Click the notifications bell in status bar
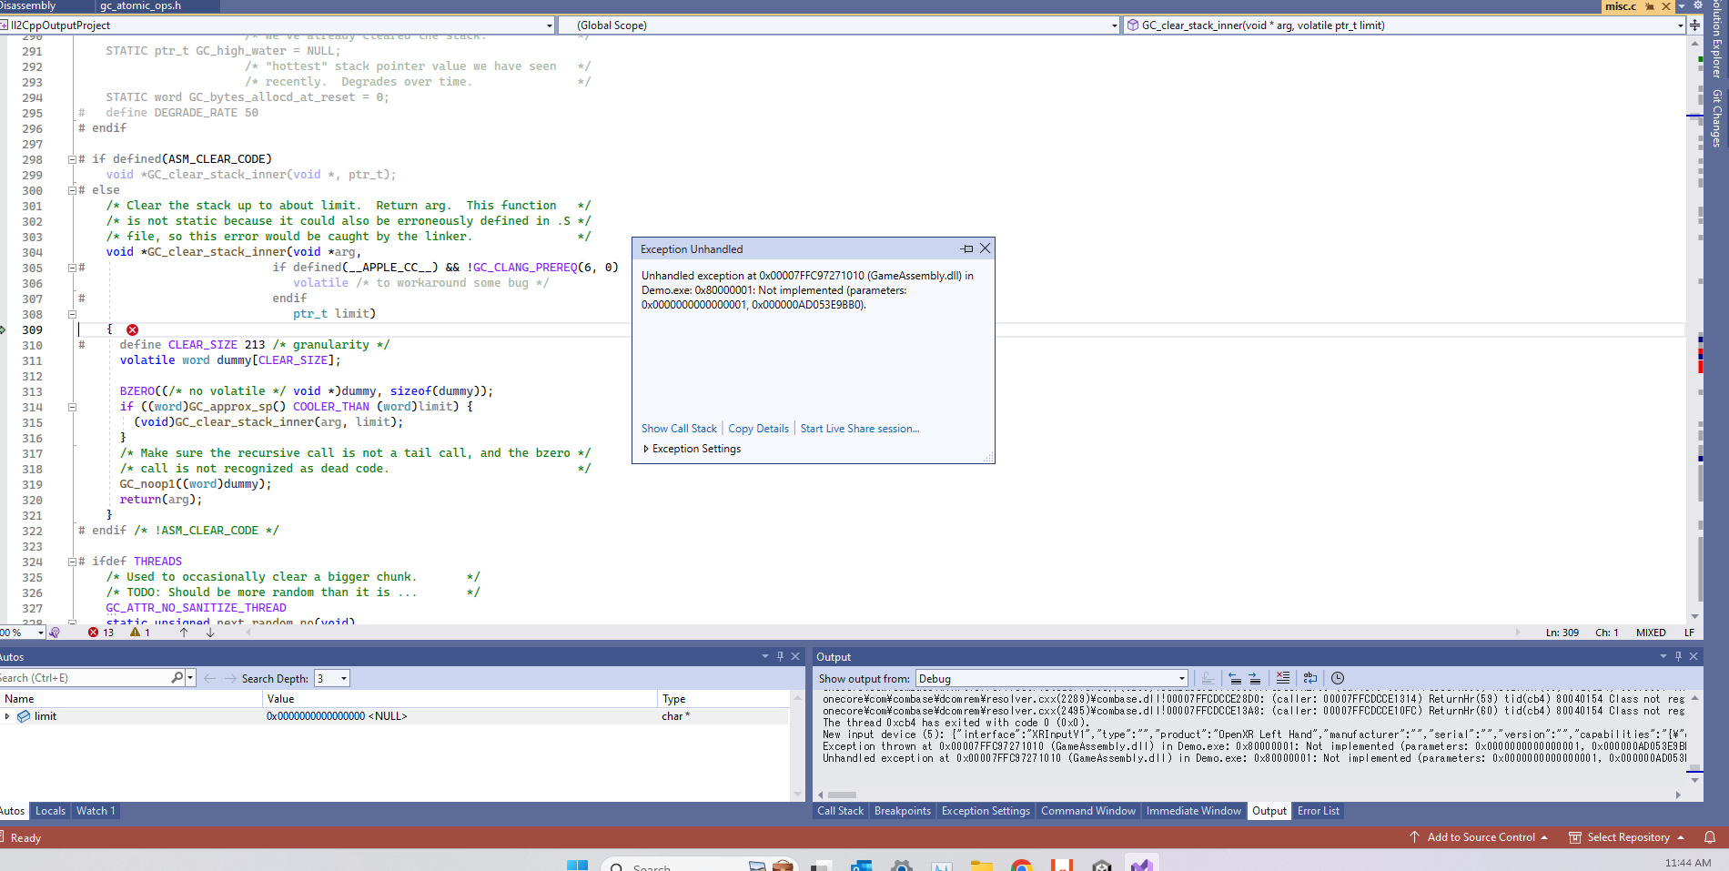The image size is (1729, 871). click(x=1709, y=837)
